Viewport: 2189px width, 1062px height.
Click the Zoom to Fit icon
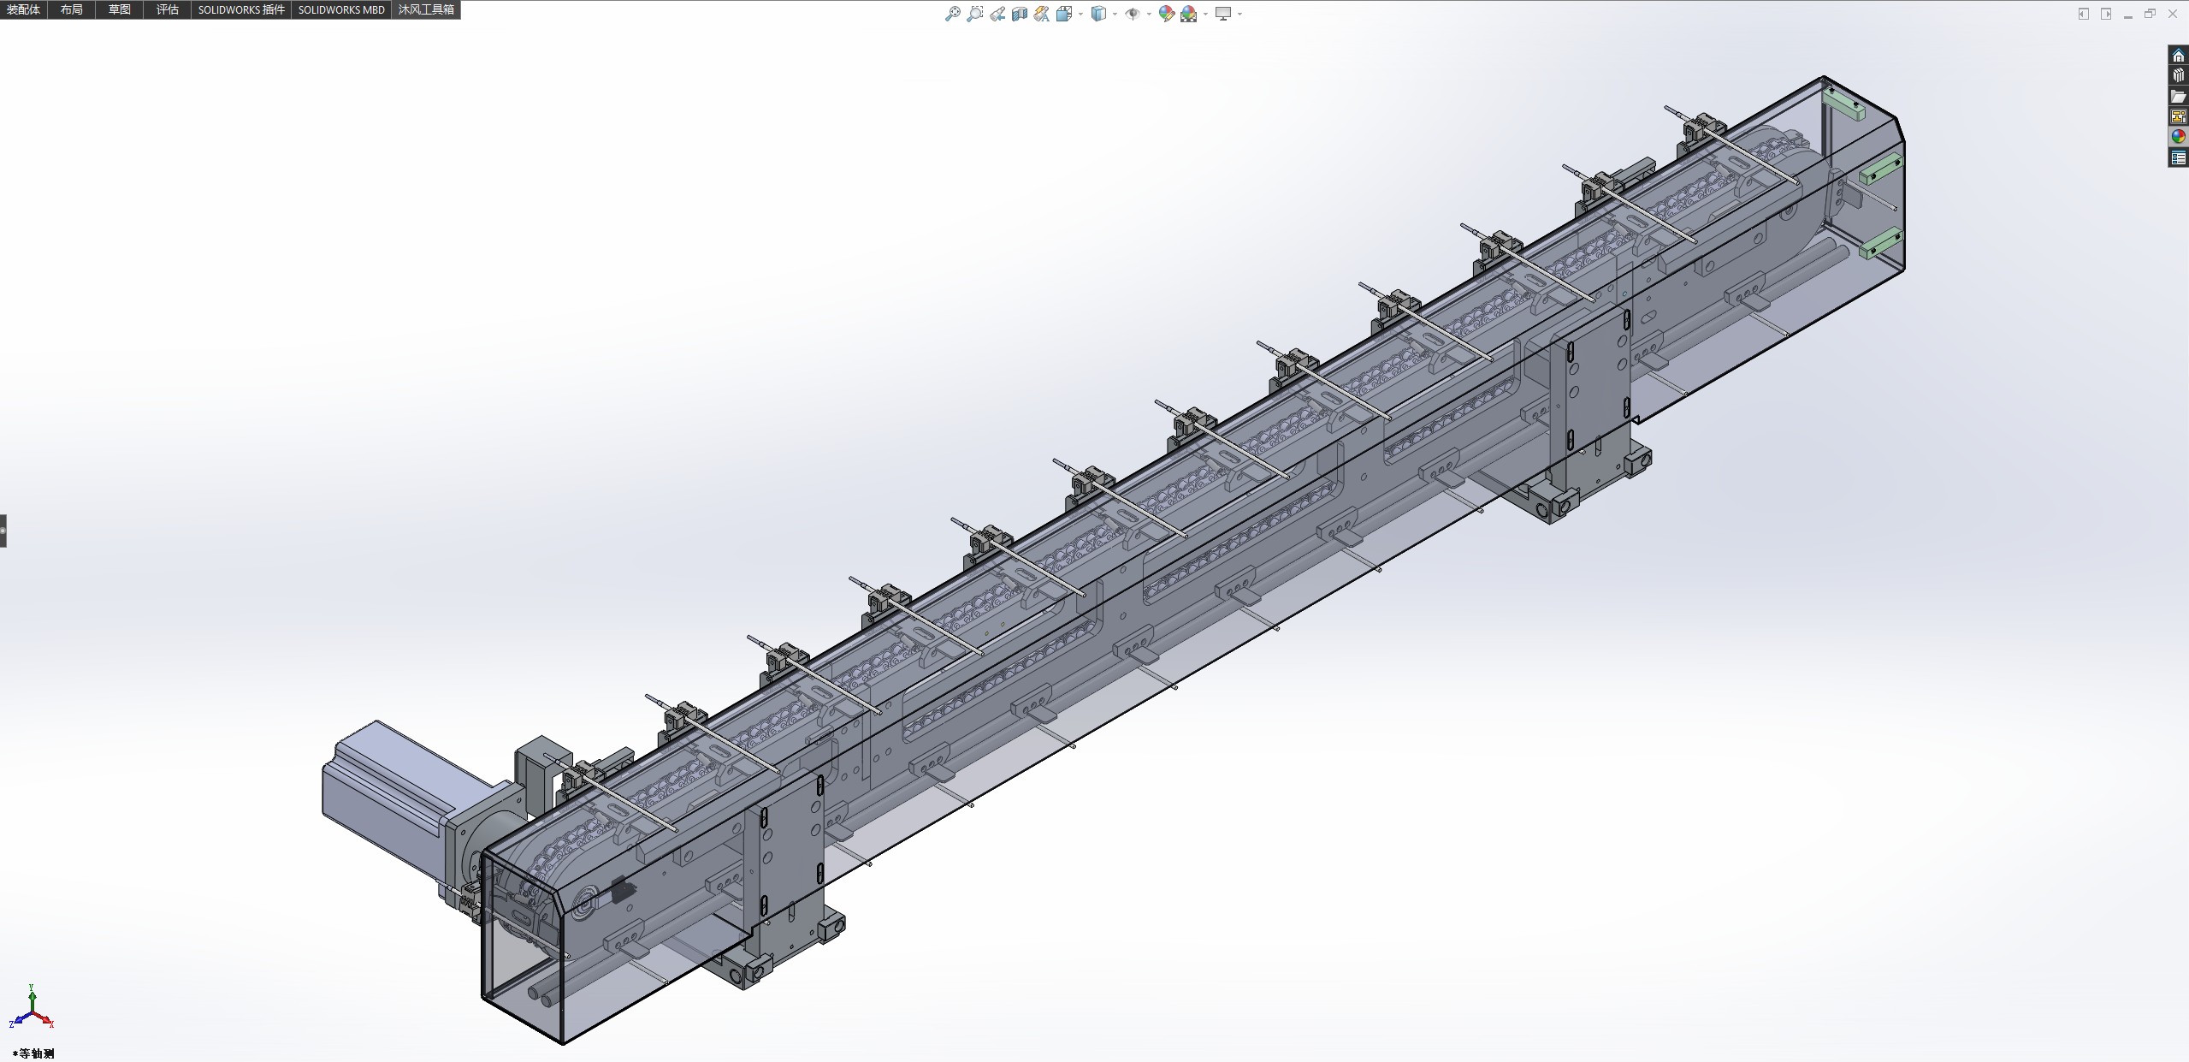click(x=952, y=14)
